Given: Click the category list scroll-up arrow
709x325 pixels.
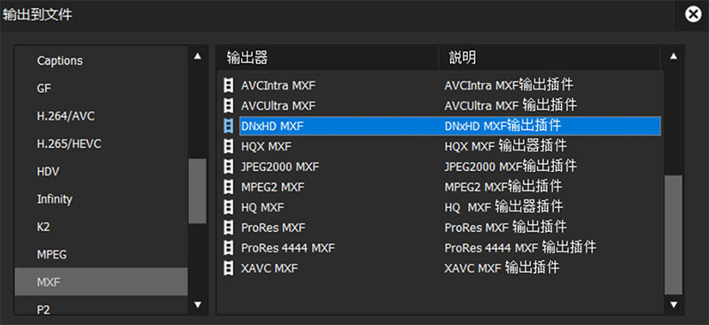Looking at the screenshot, I should point(197,57).
